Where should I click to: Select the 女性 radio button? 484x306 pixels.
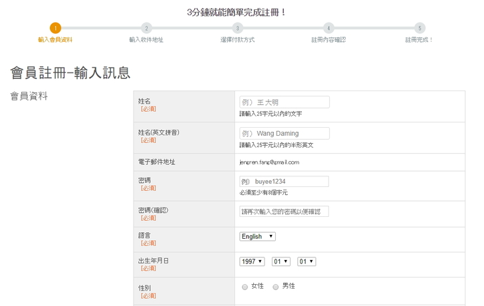pos(245,287)
